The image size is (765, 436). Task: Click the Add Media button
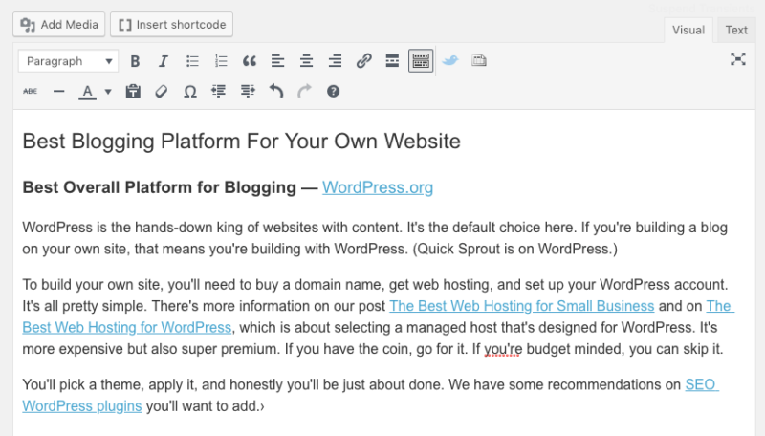click(x=57, y=23)
